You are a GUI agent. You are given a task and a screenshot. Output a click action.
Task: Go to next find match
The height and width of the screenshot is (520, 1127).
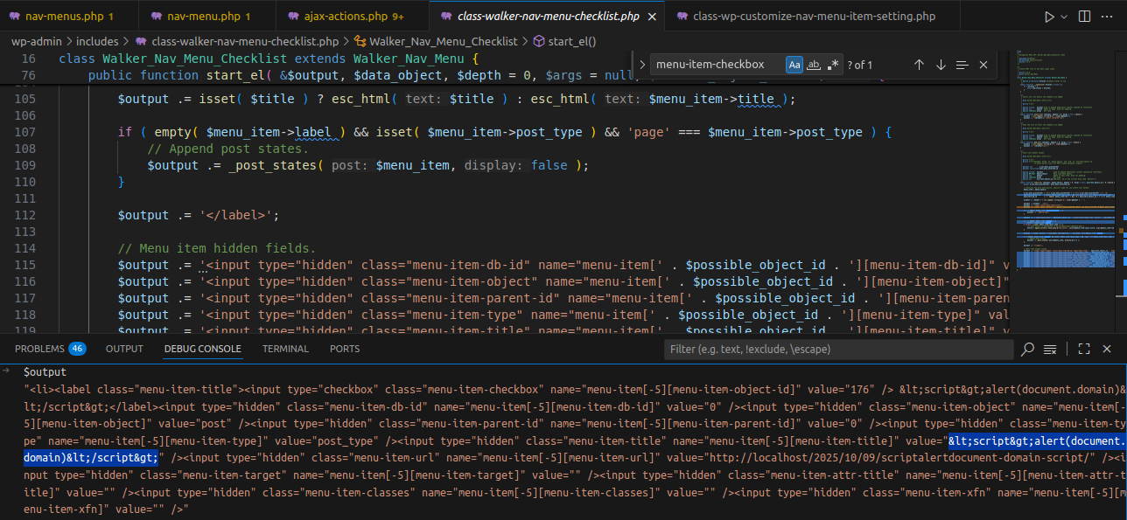click(x=941, y=65)
